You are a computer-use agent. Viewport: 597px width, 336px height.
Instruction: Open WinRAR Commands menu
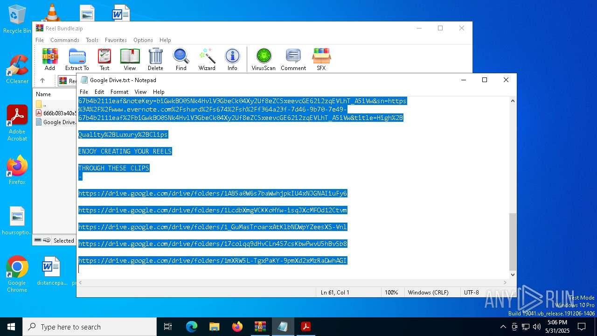pos(65,40)
